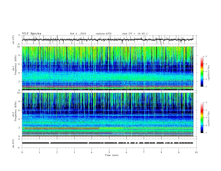
Task: Click time axis tick label "1"
Action: pyautogui.click(x=39, y=152)
